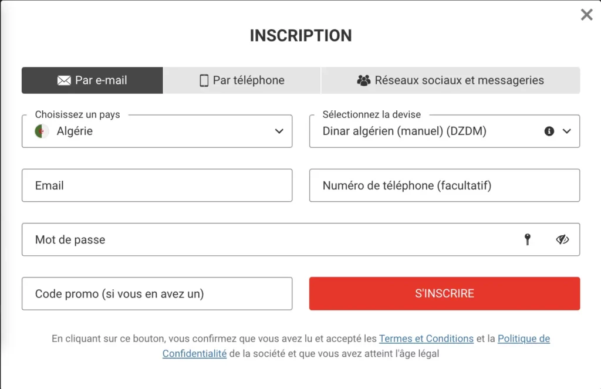The image size is (601, 389).
Task: Select the Réseaux sociaux et messageries tab
Action: click(x=450, y=80)
